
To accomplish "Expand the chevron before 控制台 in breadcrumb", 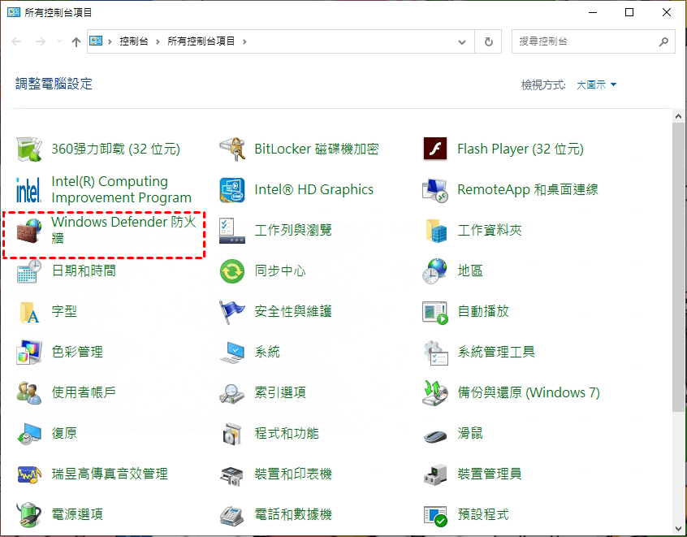I will (x=110, y=41).
